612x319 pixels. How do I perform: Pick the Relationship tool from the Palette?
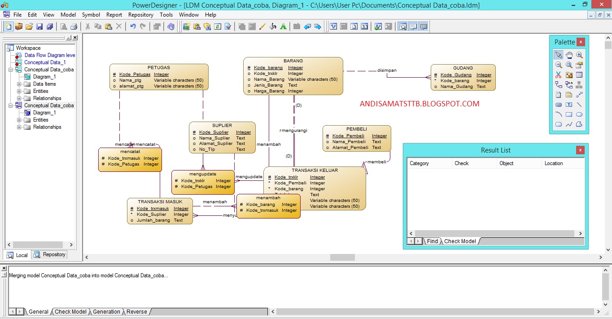click(559, 84)
